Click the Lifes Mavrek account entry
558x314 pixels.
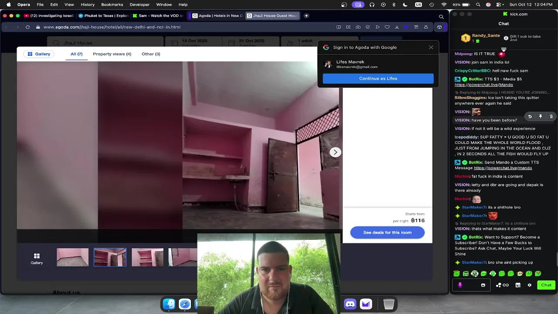tap(378, 64)
